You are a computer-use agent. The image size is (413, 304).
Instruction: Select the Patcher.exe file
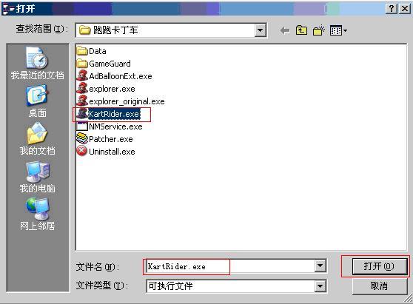pyautogui.click(x=104, y=139)
